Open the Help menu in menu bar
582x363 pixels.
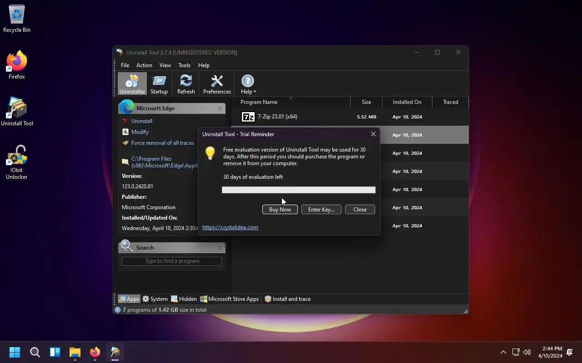(204, 65)
